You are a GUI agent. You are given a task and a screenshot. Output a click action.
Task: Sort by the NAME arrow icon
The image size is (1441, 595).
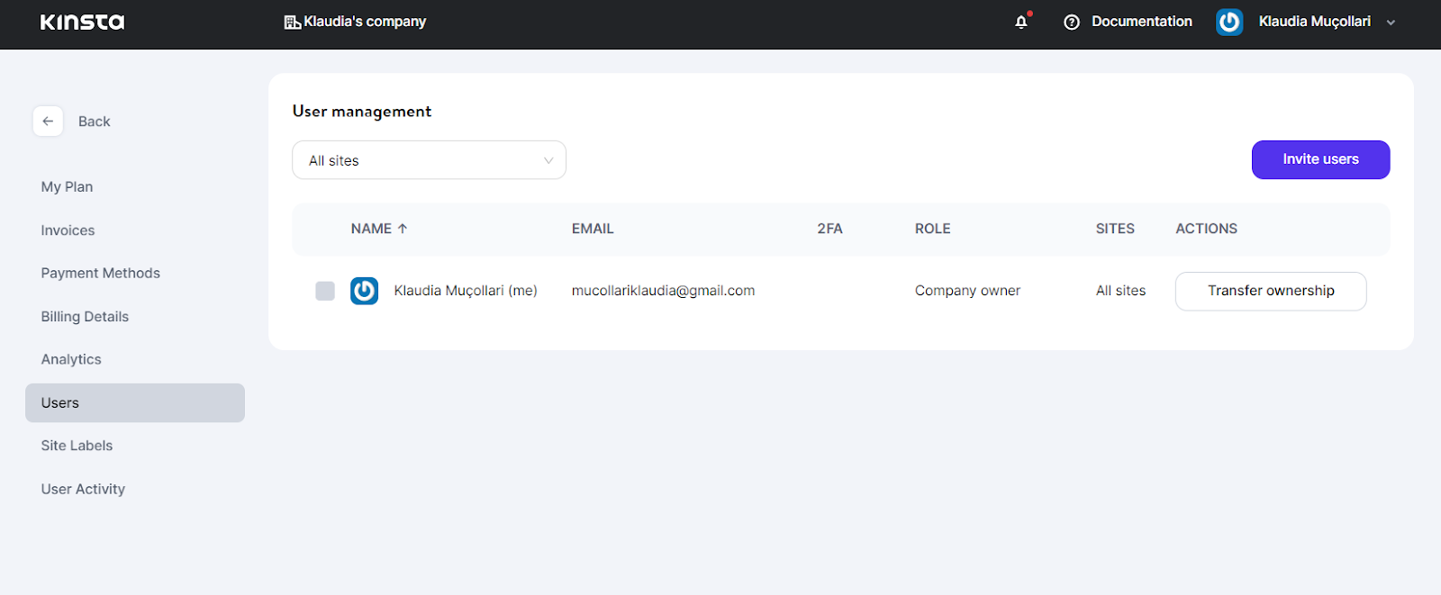403,229
